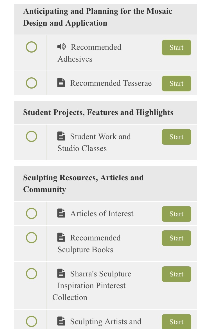Screen dimensions: 211x329
Task: Start the Student Work and Studio Classes lesson
Action: [x=176, y=137]
